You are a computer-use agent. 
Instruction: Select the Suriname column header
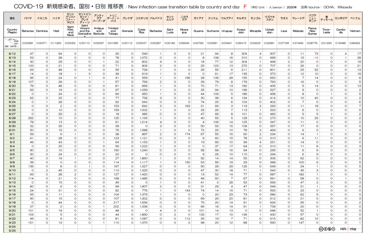[213, 31]
